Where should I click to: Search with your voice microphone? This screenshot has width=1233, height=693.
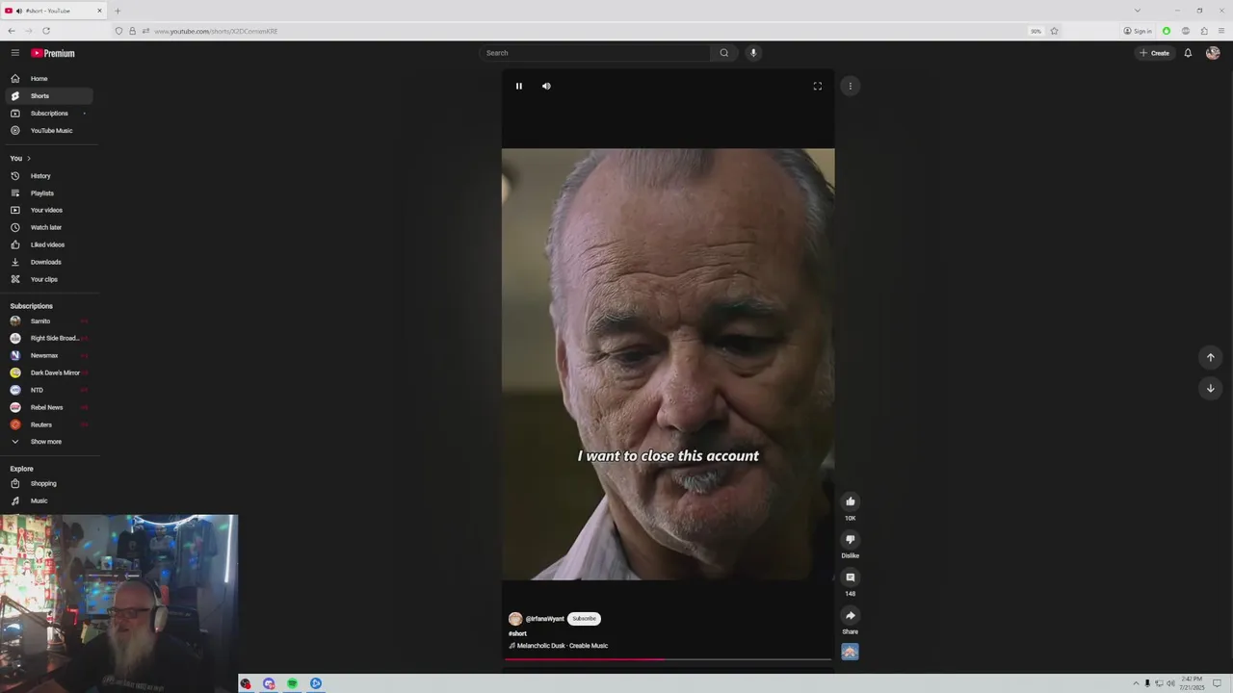[x=753, y=53]
